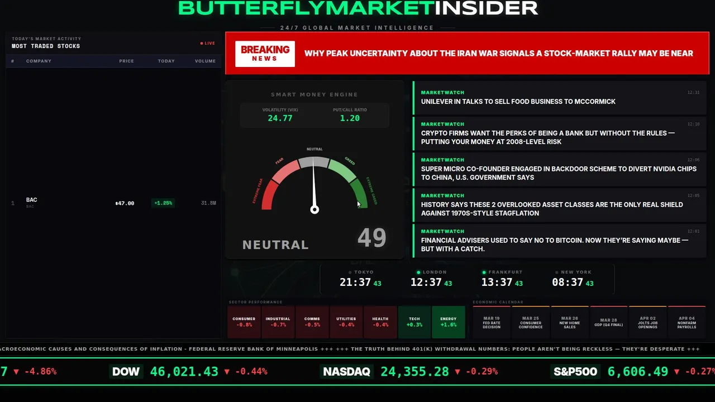Click the +1.25% change badge for BAC
Image resolution: width=715 pixels, height=402 pixels.
pyautogui.click(x=163, y=203)
